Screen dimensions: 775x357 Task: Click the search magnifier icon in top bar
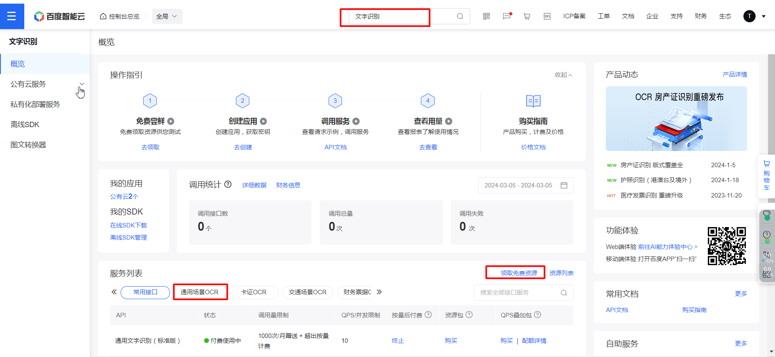(x=460, y=16)
